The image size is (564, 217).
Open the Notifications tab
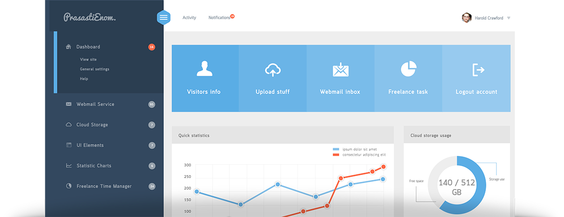click(219, 18)
